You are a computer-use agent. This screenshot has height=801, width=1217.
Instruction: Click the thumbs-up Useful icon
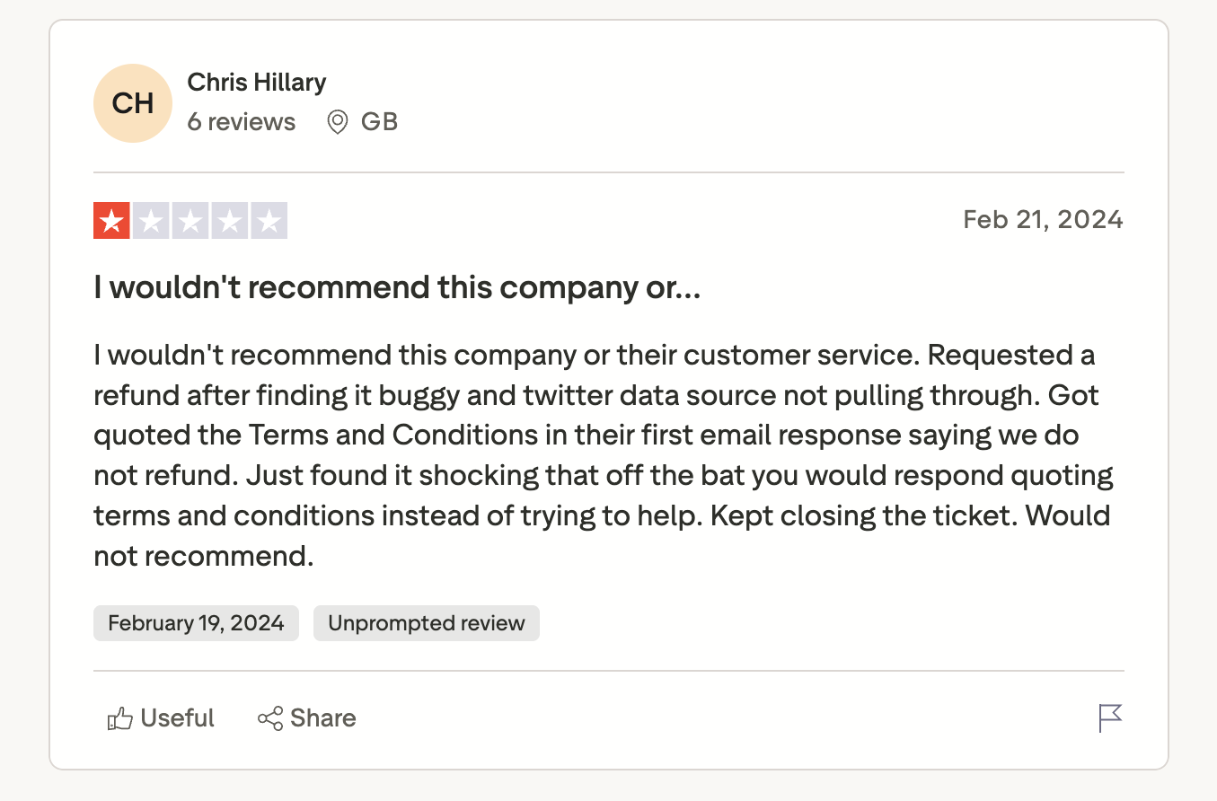coord(120,717)
